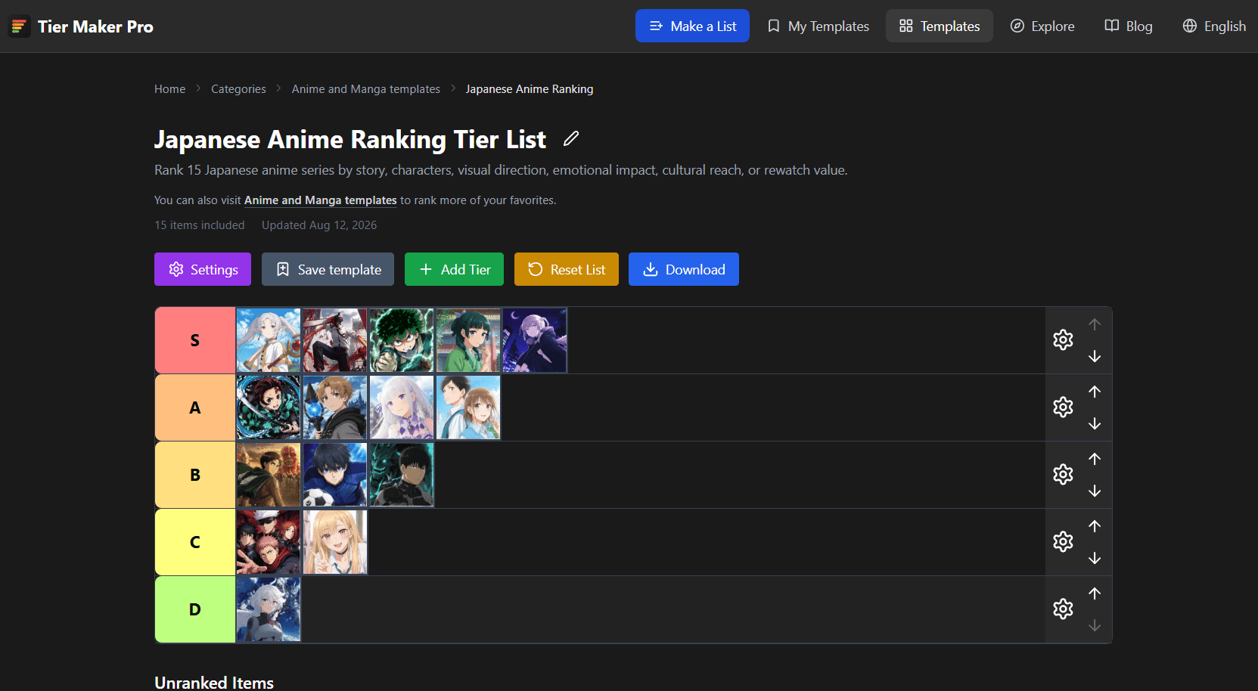Open settings gear for tier C
The height and width of the screenshot is (691, 1258).
tap(1063, 541)
